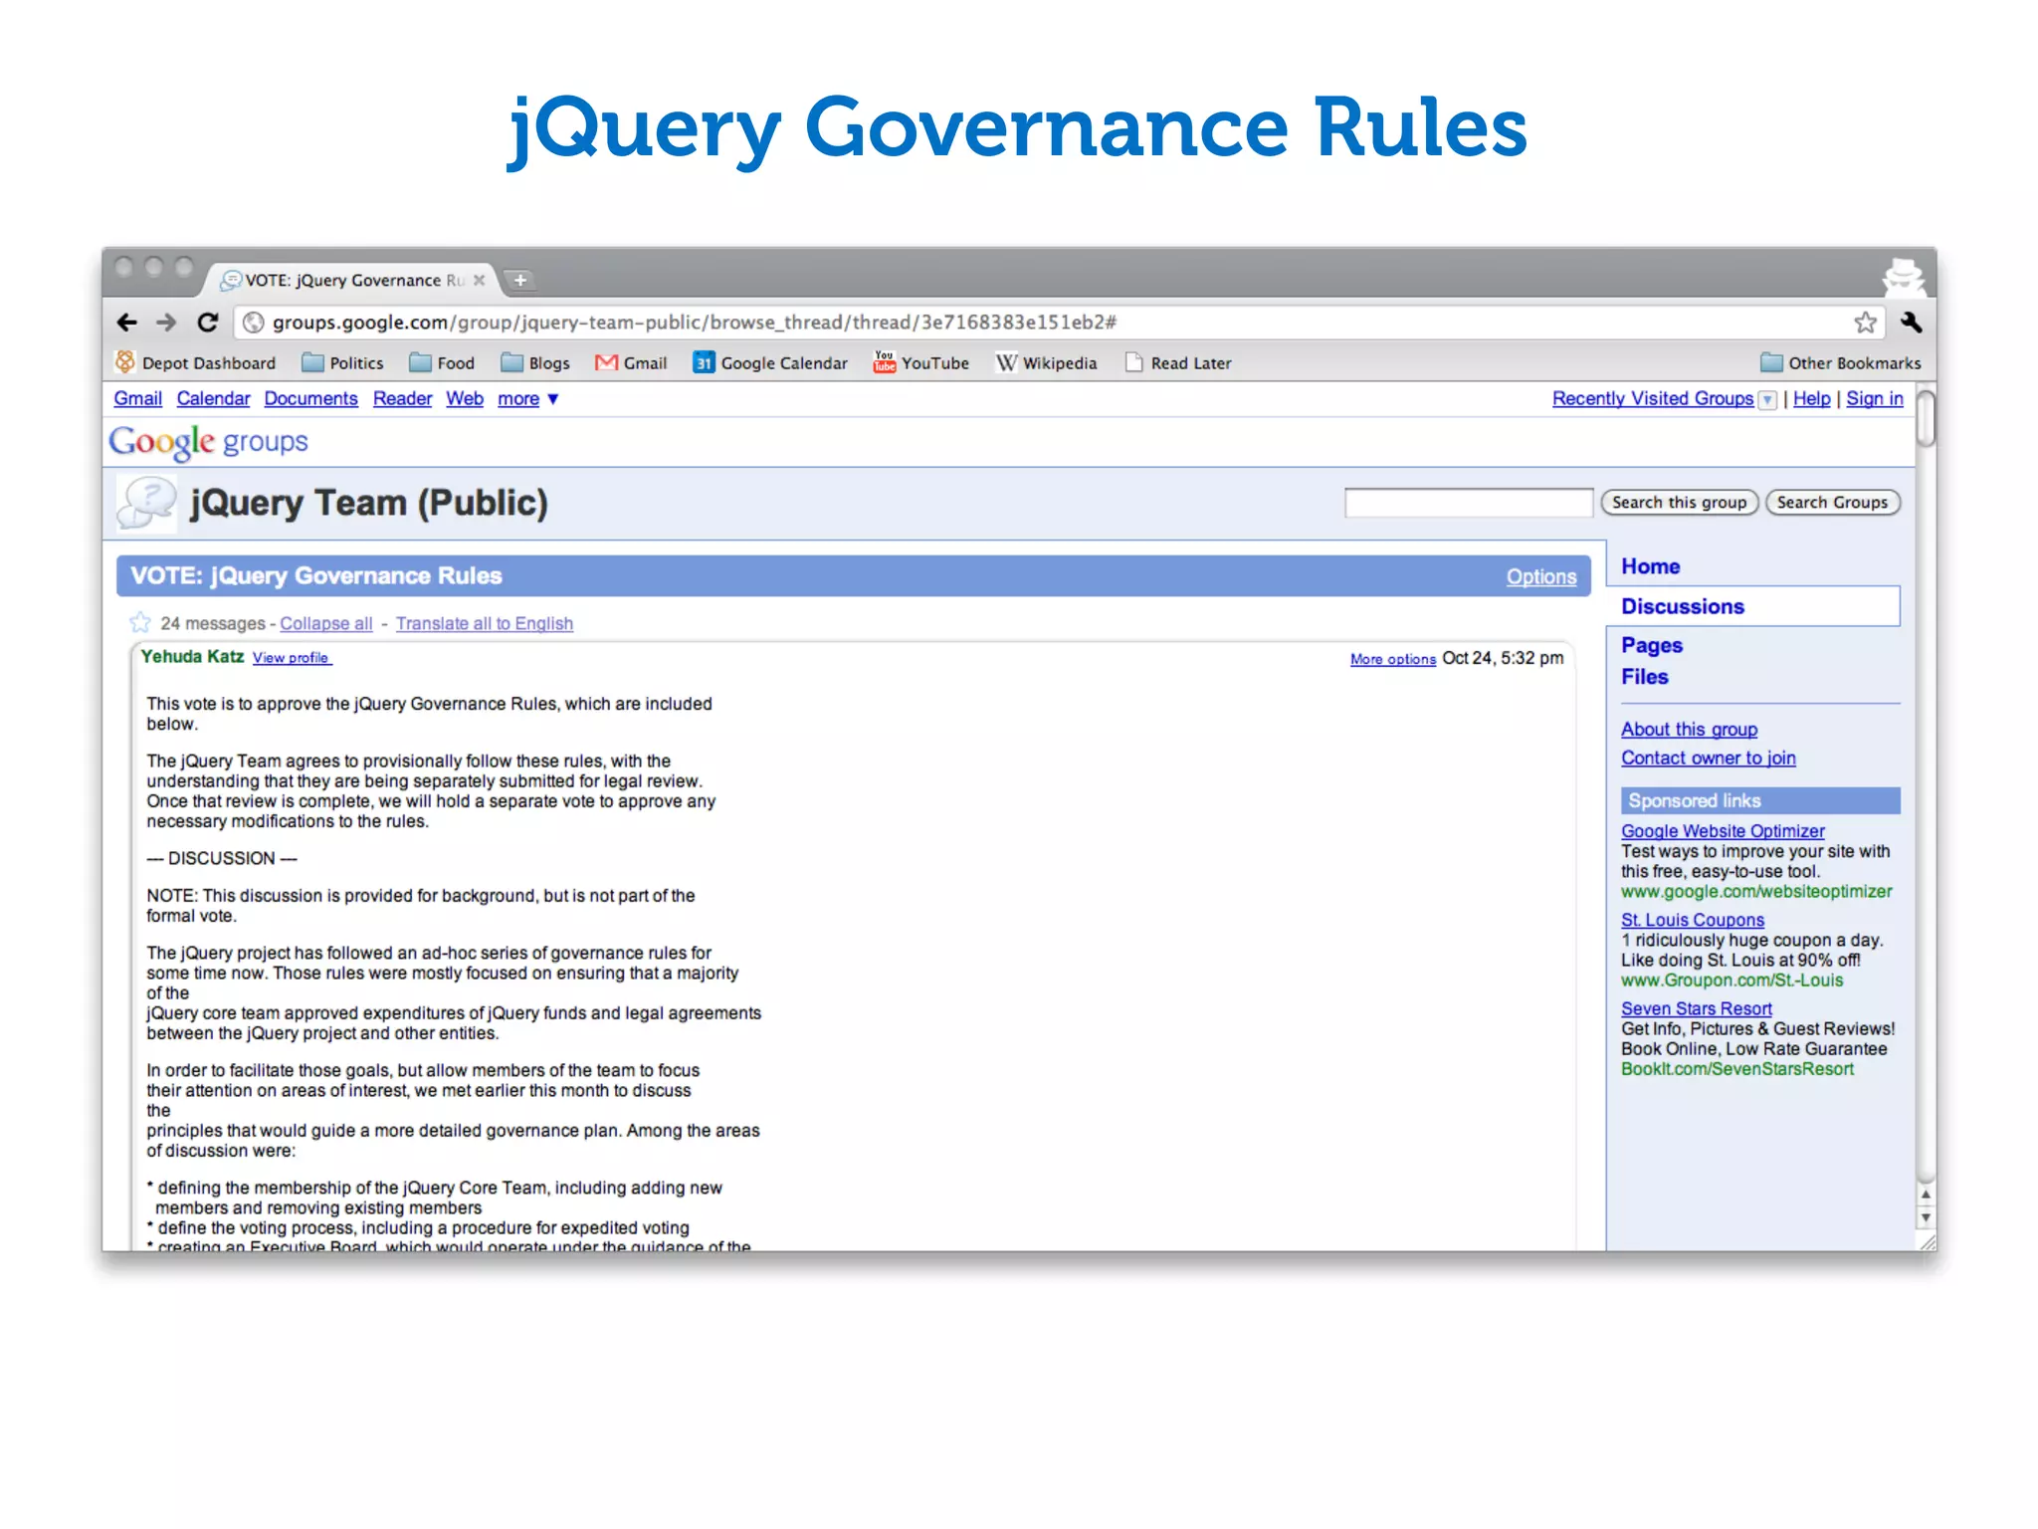Image resolution: width=2038 pixels, height=1529 pixels.
Task: Expand the 'more' Google services dropdown
Action: tap(528, 399)
